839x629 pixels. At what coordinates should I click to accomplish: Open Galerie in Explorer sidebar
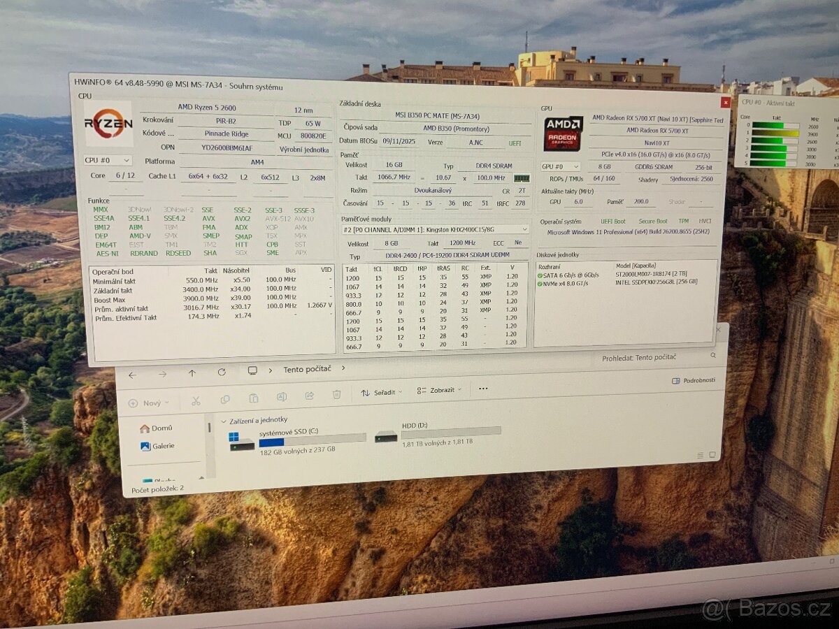click(157, 446)
